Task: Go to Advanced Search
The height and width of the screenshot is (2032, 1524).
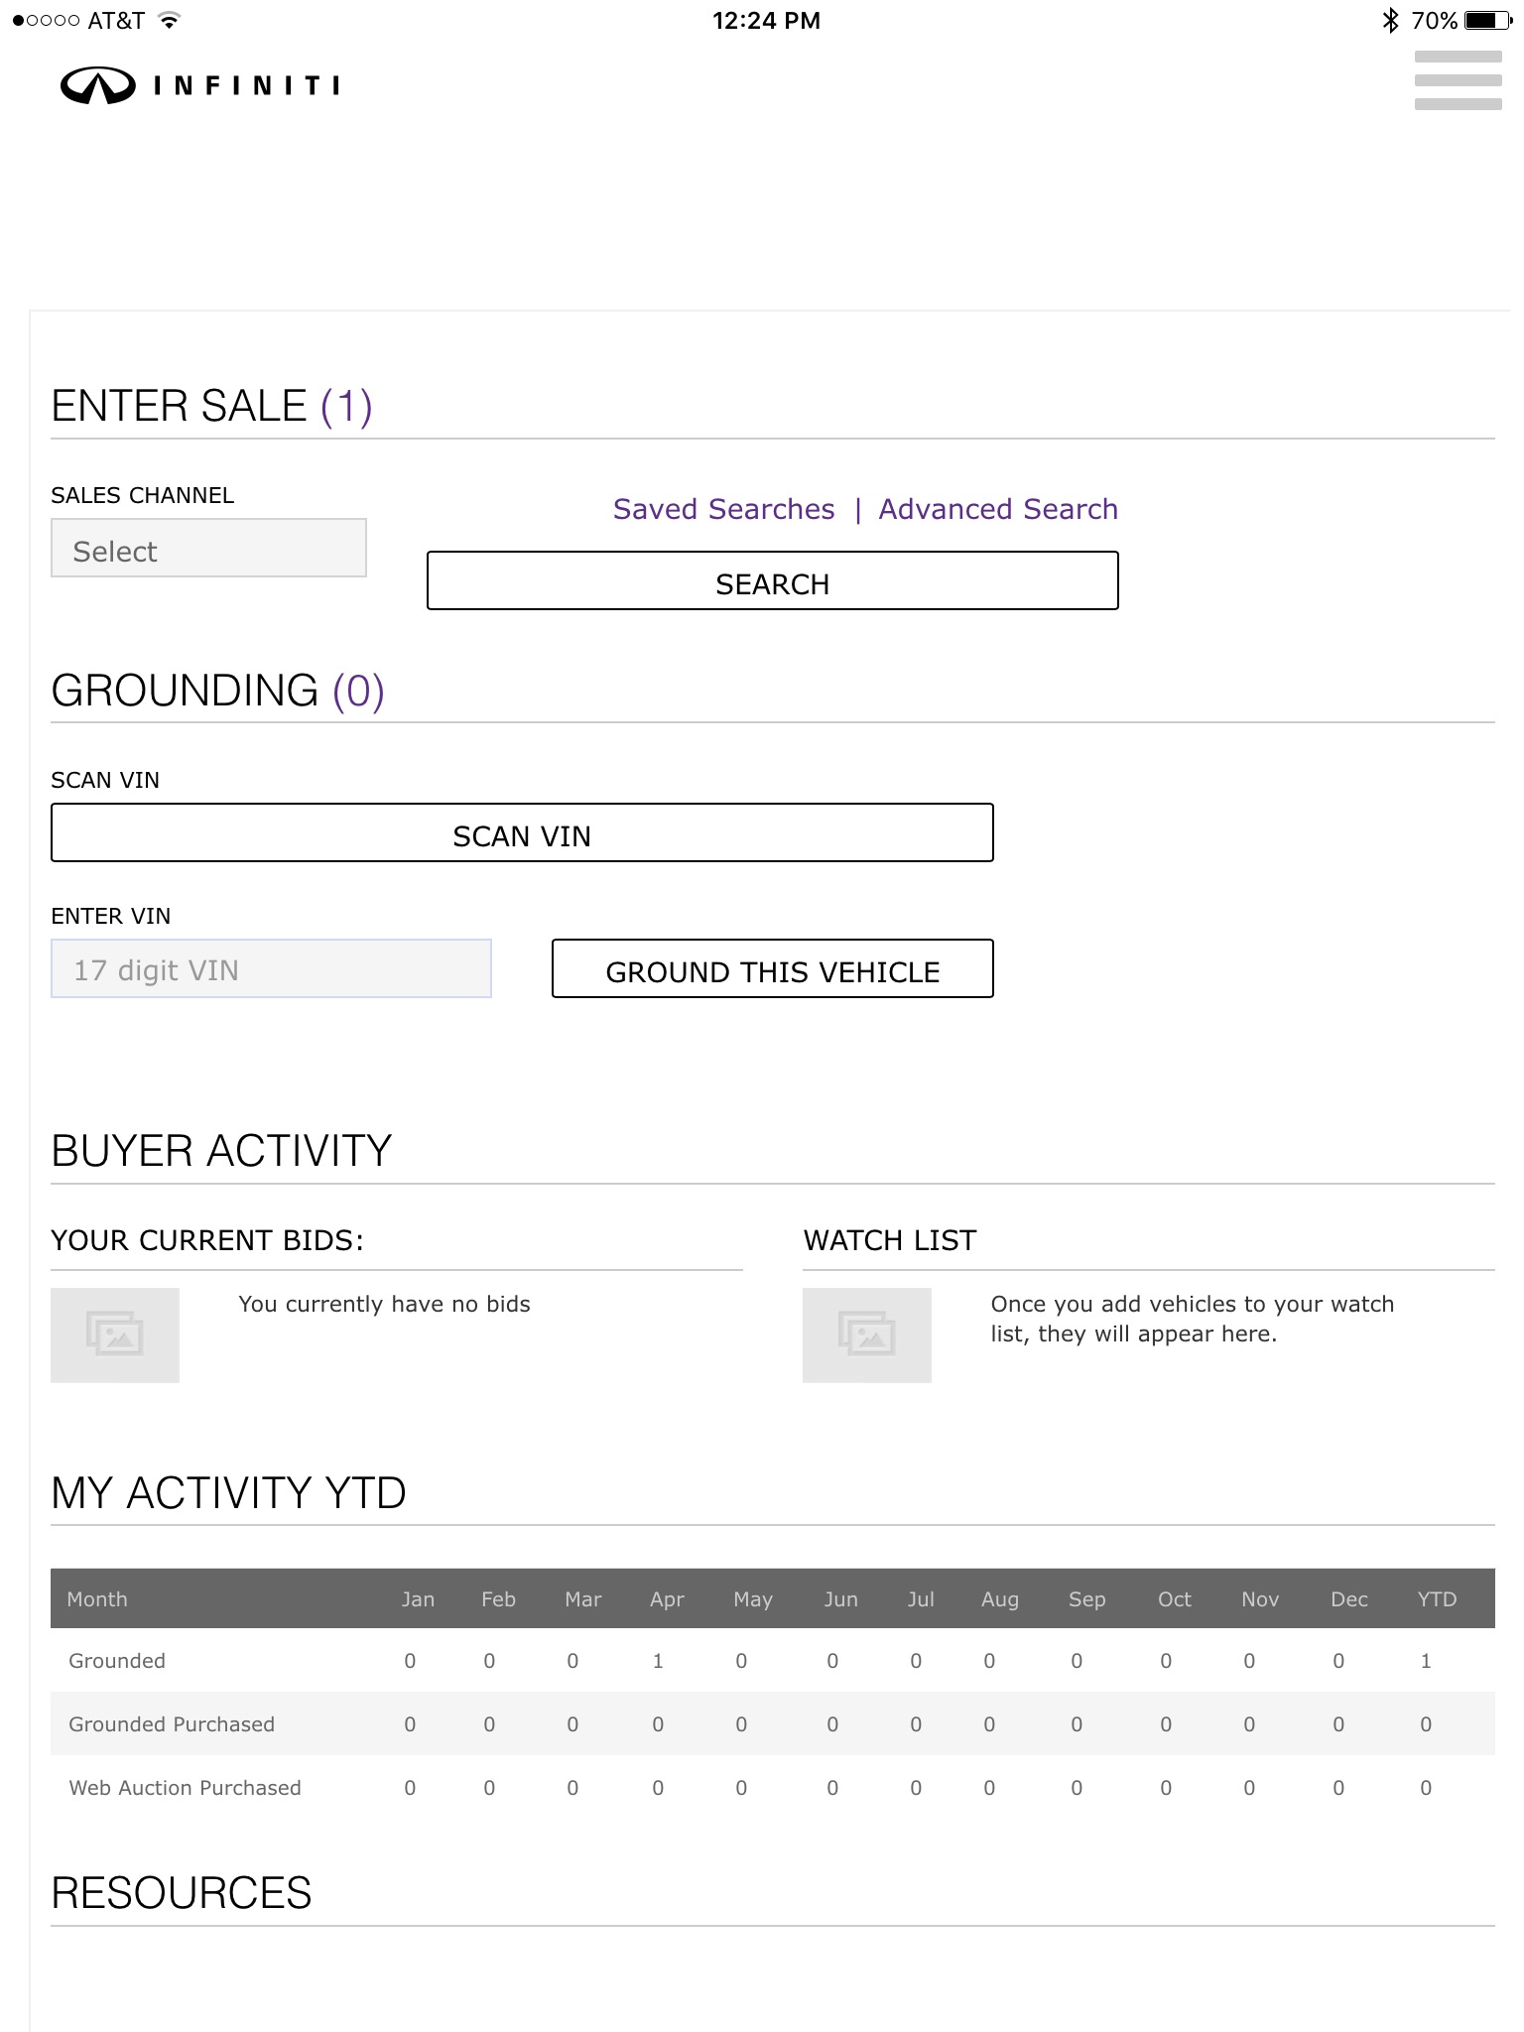Action: [997, 509]
